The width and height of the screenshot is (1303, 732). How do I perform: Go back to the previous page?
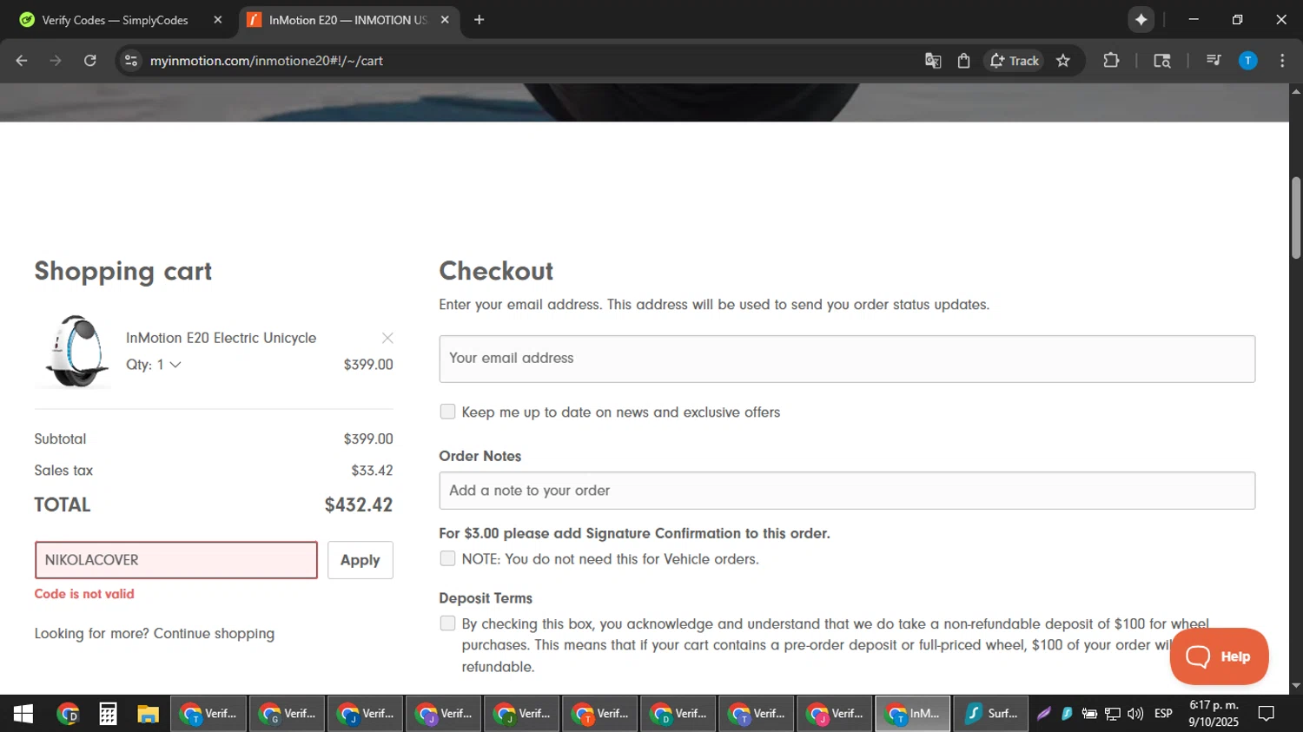click(22, 61)
